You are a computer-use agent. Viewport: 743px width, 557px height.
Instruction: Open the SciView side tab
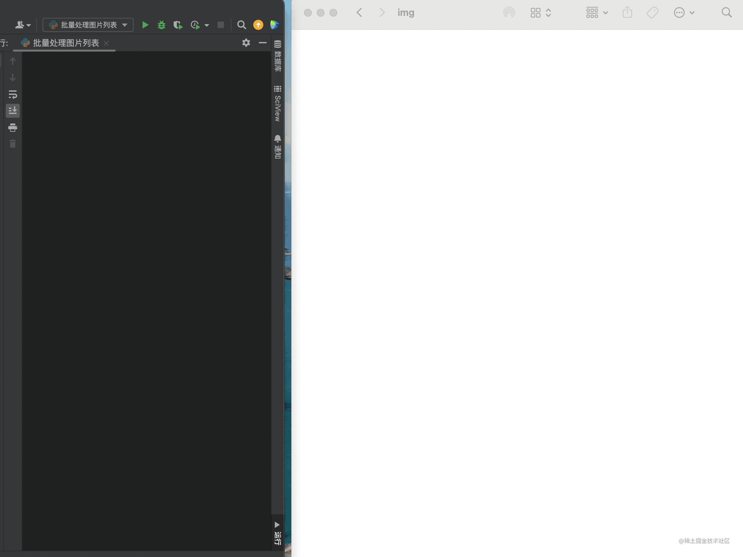pos(277,103)
